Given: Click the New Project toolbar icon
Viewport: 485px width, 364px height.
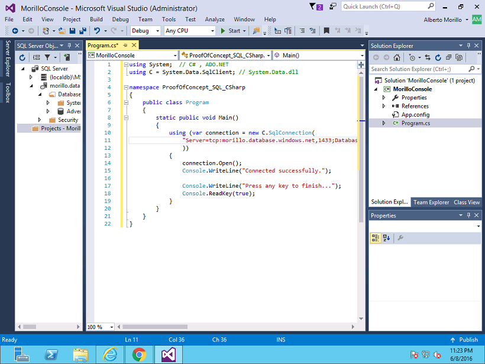Looking at the screenshot, I should 46,31.
